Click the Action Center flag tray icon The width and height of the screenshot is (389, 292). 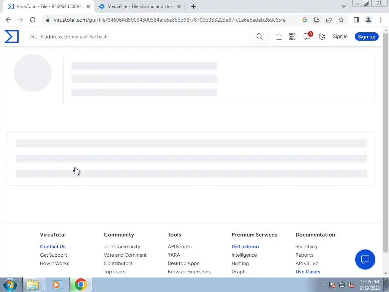332,285
